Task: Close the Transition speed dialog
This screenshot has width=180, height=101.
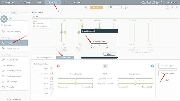Action: coord(109,54)
